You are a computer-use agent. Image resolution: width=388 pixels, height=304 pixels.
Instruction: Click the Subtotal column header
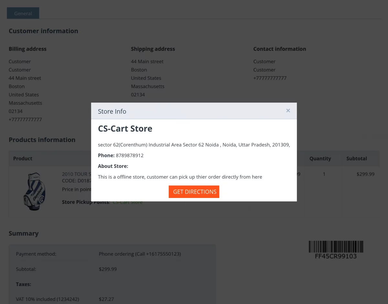tap(357, 159)
